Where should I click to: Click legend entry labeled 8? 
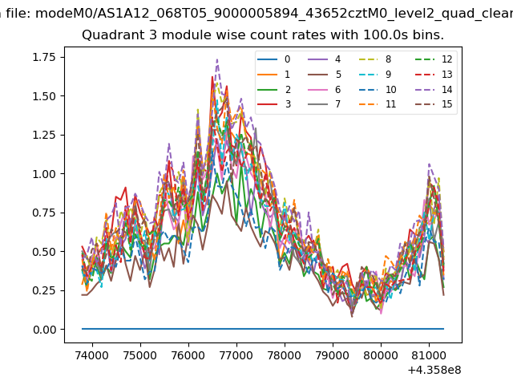[x=375, y=59]
